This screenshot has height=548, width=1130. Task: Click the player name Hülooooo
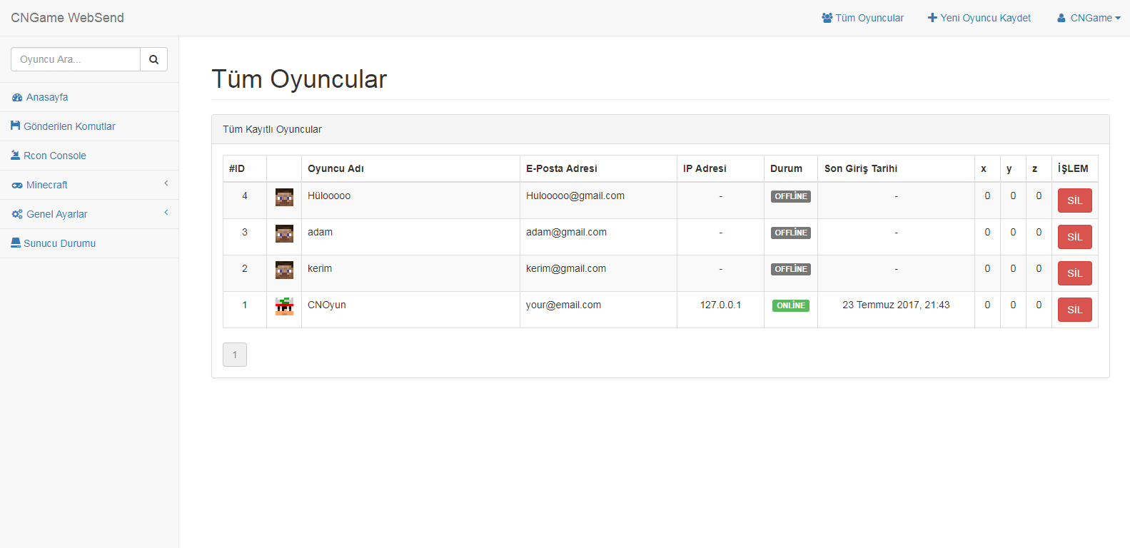329,196
